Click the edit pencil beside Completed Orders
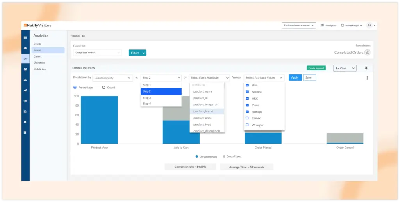The image size is (400, 202). 367,53
